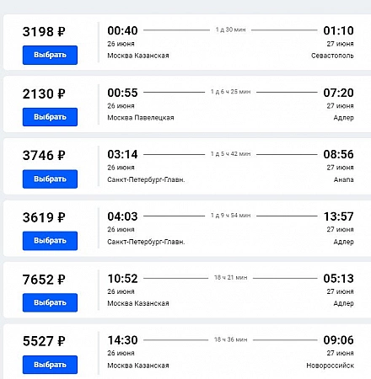
Task: Click the 1 д 30 мин duration label
Action: pyautogui.click(x=230, y=29)
